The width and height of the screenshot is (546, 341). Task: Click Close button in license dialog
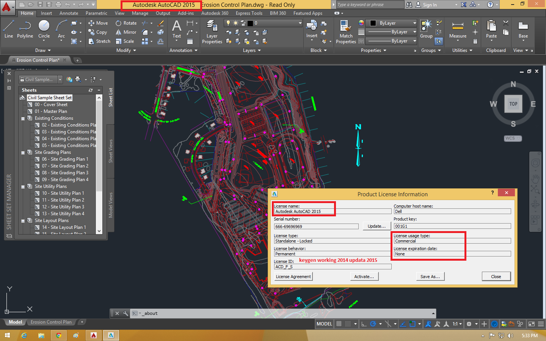pyautogui.click(x=496, y=277)
